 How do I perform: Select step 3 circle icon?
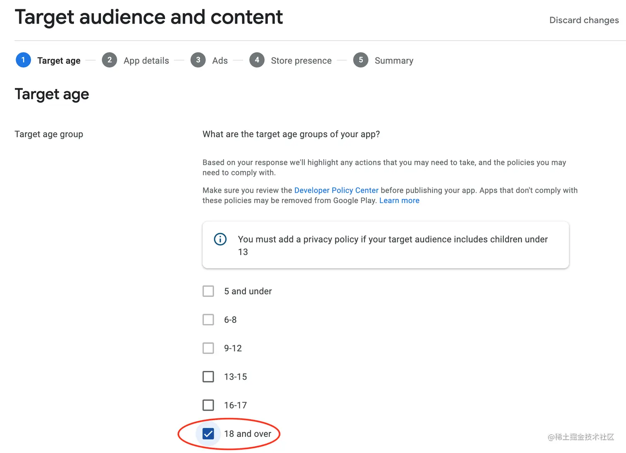(x=198, y=60)
